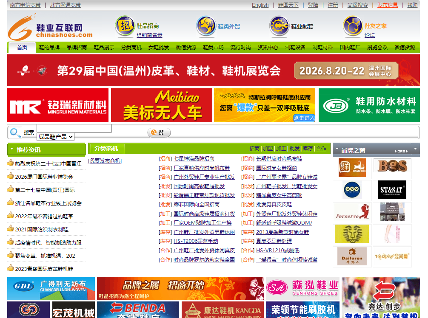Open 资讯中心 in the navigation bar
This screenshot has height=318, width=428.
(x=268, y=48)
